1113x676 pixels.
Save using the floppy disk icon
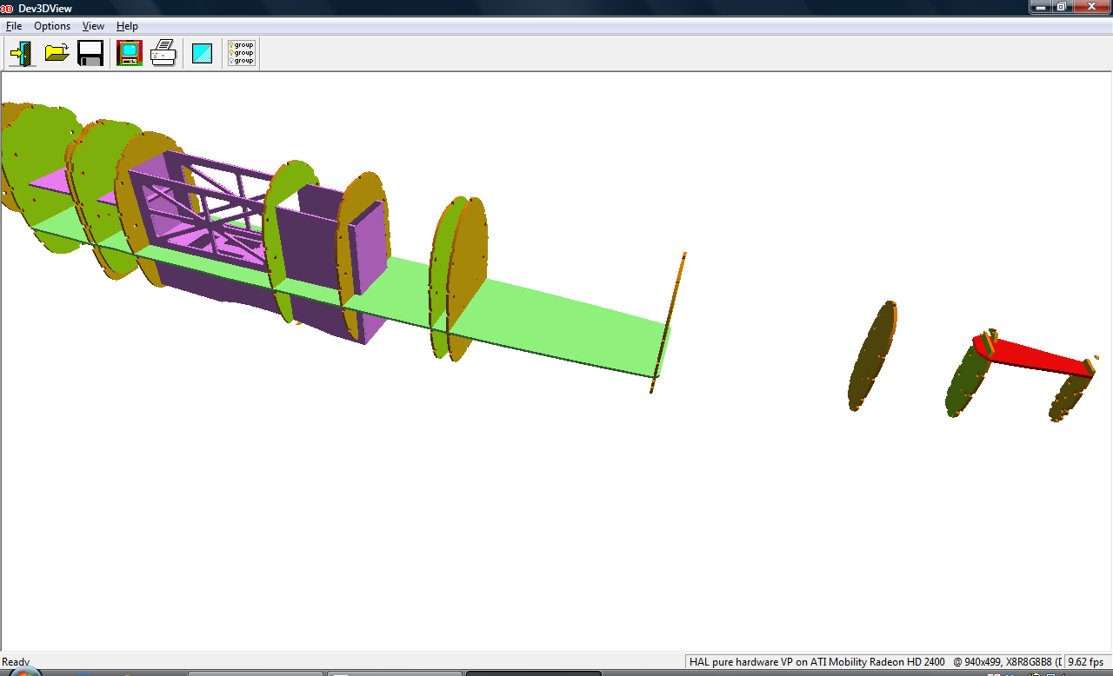click(x=90, y=53)
